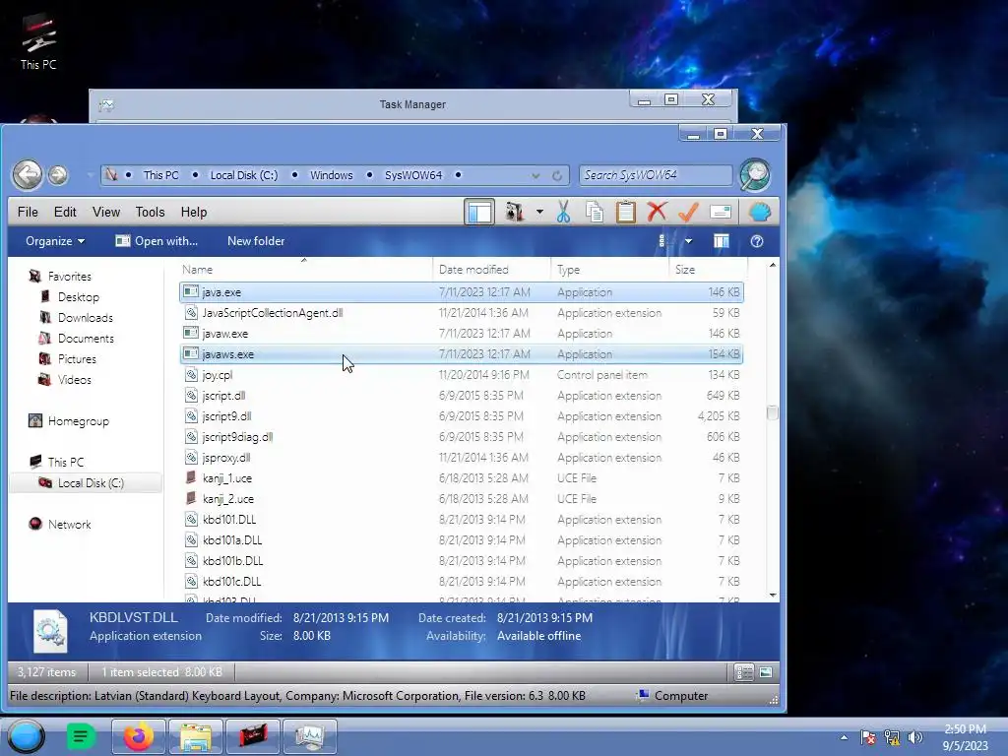Image resolution: width=1008 pixels, height=756 pixels.
Task: Click the folder options toolbar icon
Action: [x=514, y=212]
